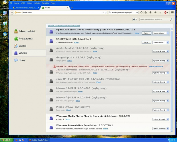Image resolution: width=177 pixels, height=142 pixels.
Task: Open Więcej informacji link in Java warning
Action: pos(156,66)
